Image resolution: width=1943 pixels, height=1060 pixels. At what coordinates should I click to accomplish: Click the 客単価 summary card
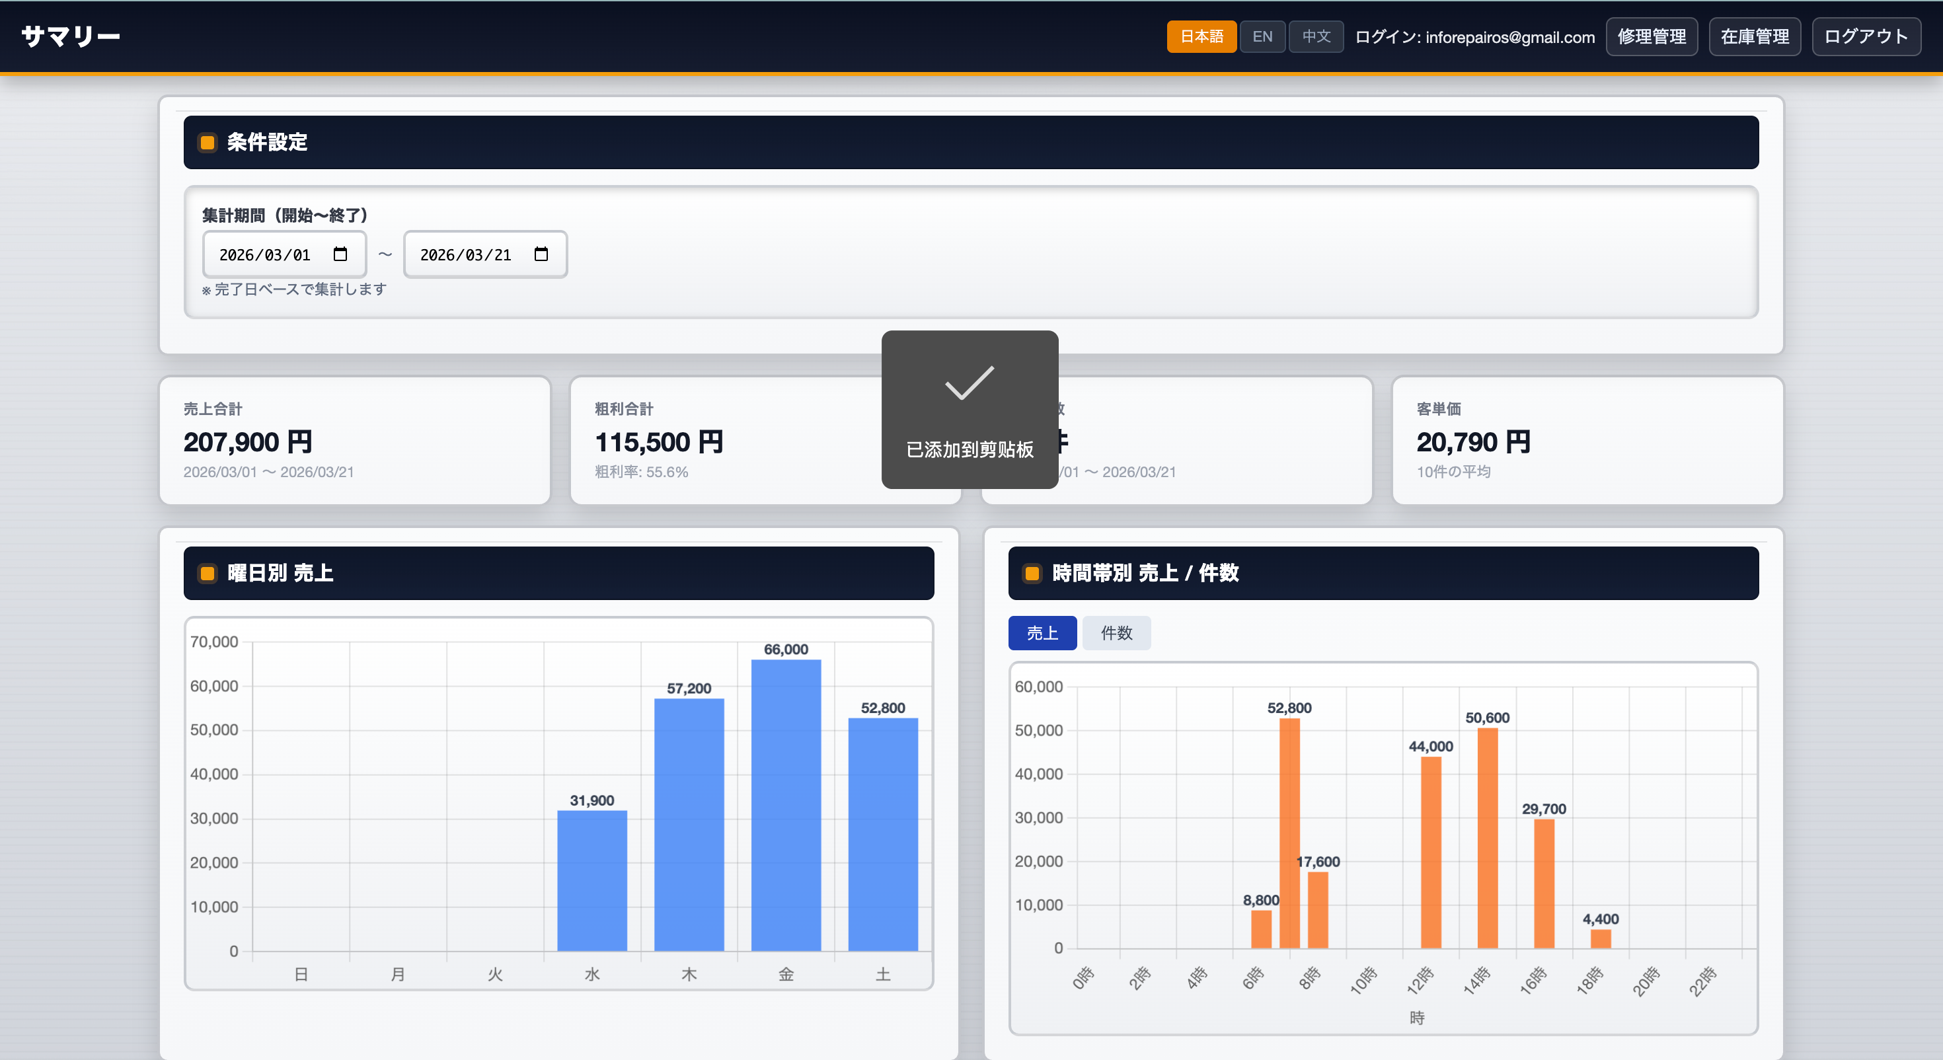click(1587, 441)
